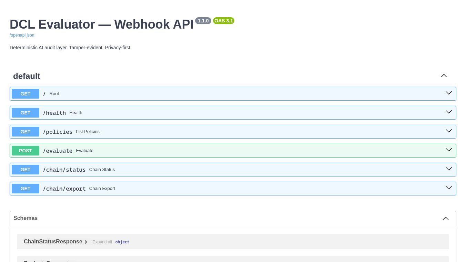Collapse the Schemas section arrow
The image size is (466, 262).
point(445,219)
